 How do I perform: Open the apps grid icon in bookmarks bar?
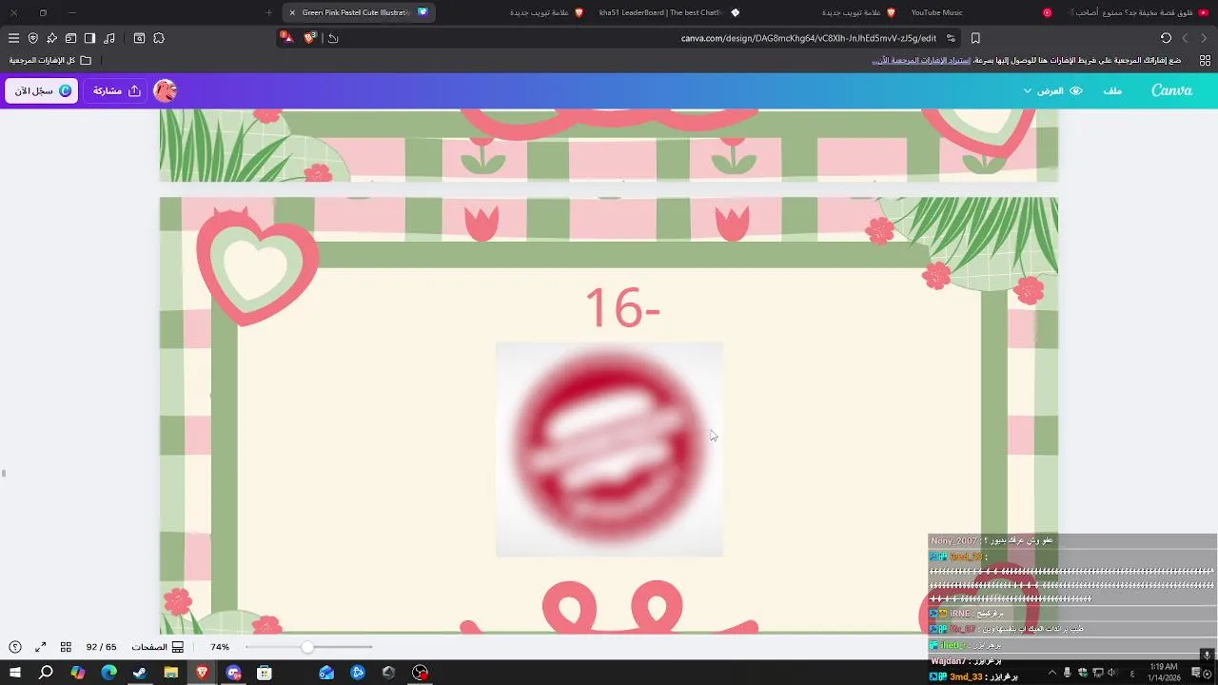pos(1205,60)
